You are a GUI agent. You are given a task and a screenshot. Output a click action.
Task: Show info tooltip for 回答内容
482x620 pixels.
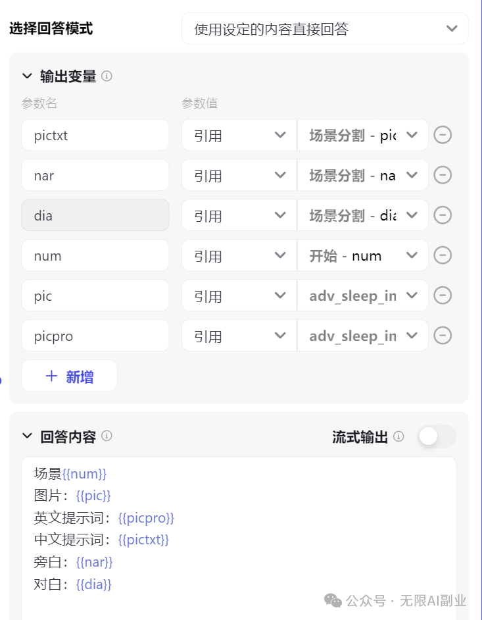[107, 436]
